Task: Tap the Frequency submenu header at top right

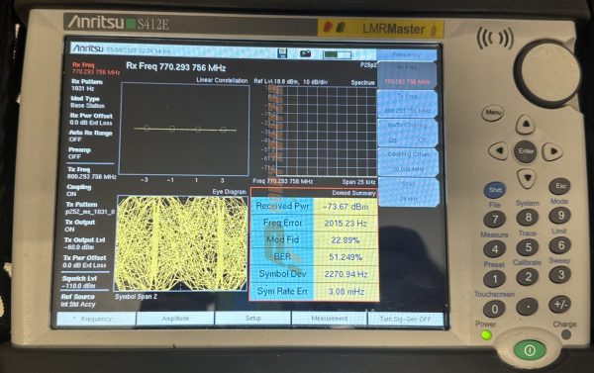Action: click(x=407, y=55)
